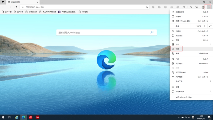Image resolution: width=213 pixels, height=120 pixels.
Task: Increase zoom with the plus button
Action: (x=204, y=26)
